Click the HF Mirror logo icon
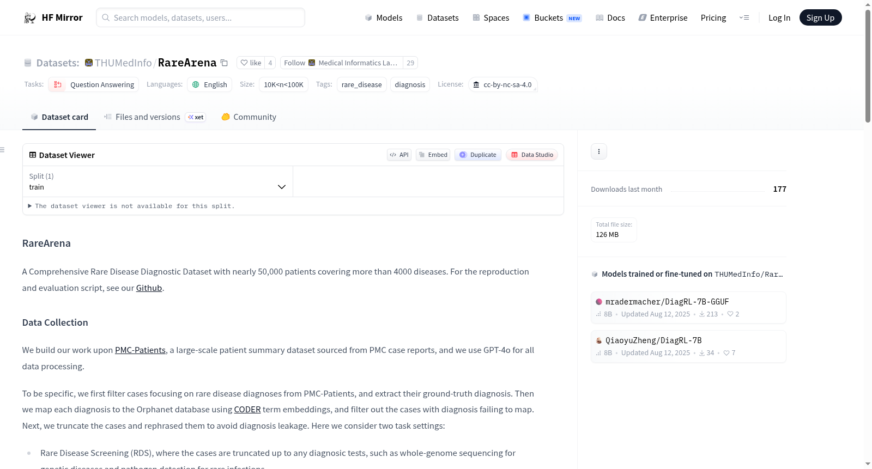This screenshot has height=469, width=872. (x=30, y=18)
